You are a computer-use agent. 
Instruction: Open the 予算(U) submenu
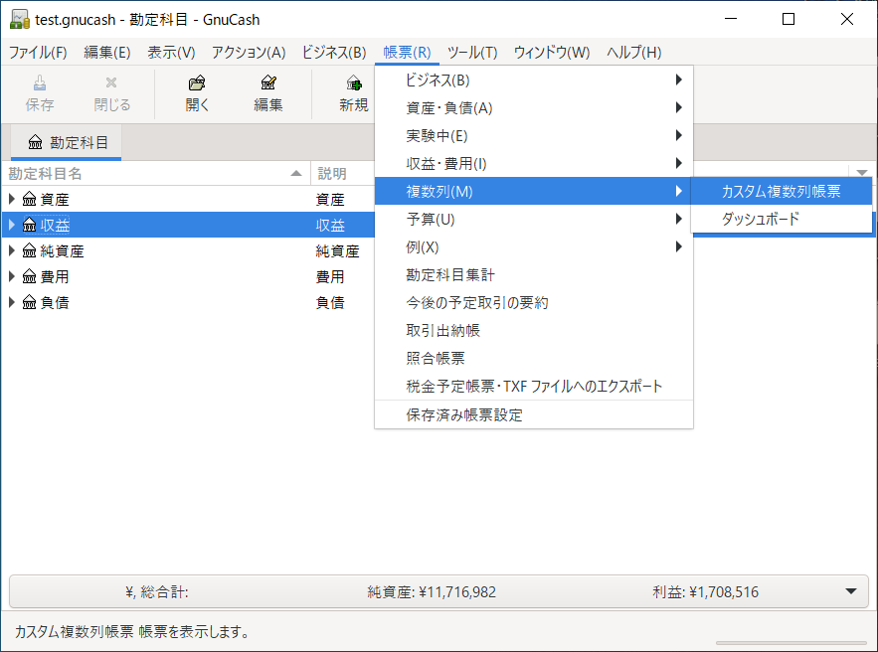[x=534, y=219]
